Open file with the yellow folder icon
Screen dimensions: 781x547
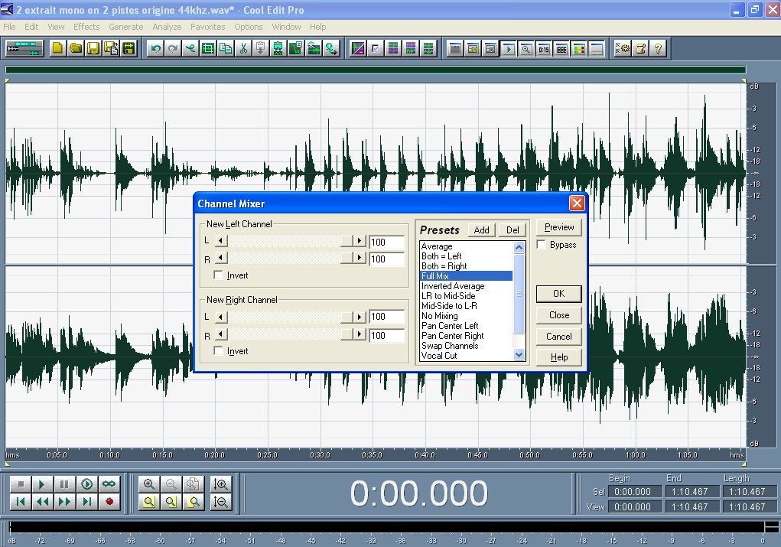[75, 48]
